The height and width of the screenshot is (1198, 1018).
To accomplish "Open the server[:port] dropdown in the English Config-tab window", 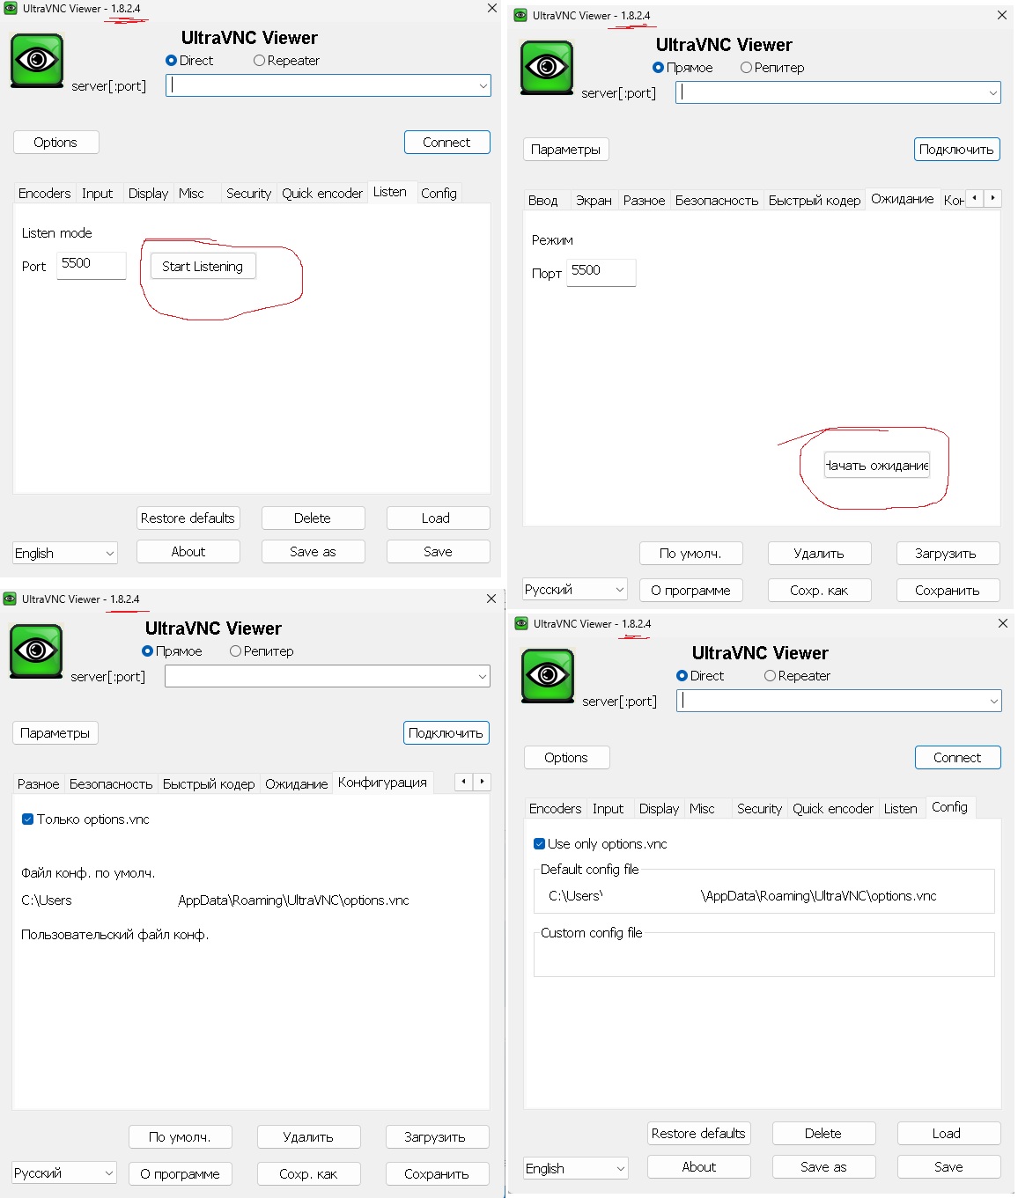I will click(993, 702).
